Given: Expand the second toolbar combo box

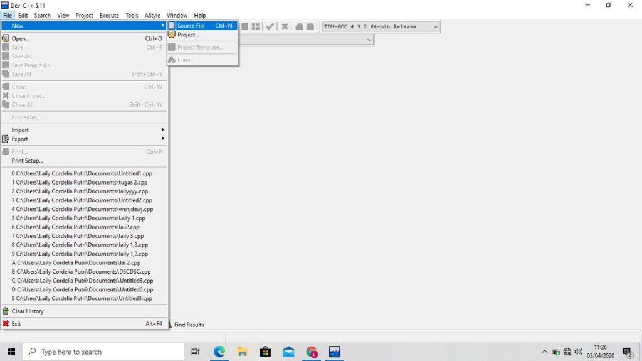Looking at the screenshot, I should pyautogui.click(x=369, y=40).
